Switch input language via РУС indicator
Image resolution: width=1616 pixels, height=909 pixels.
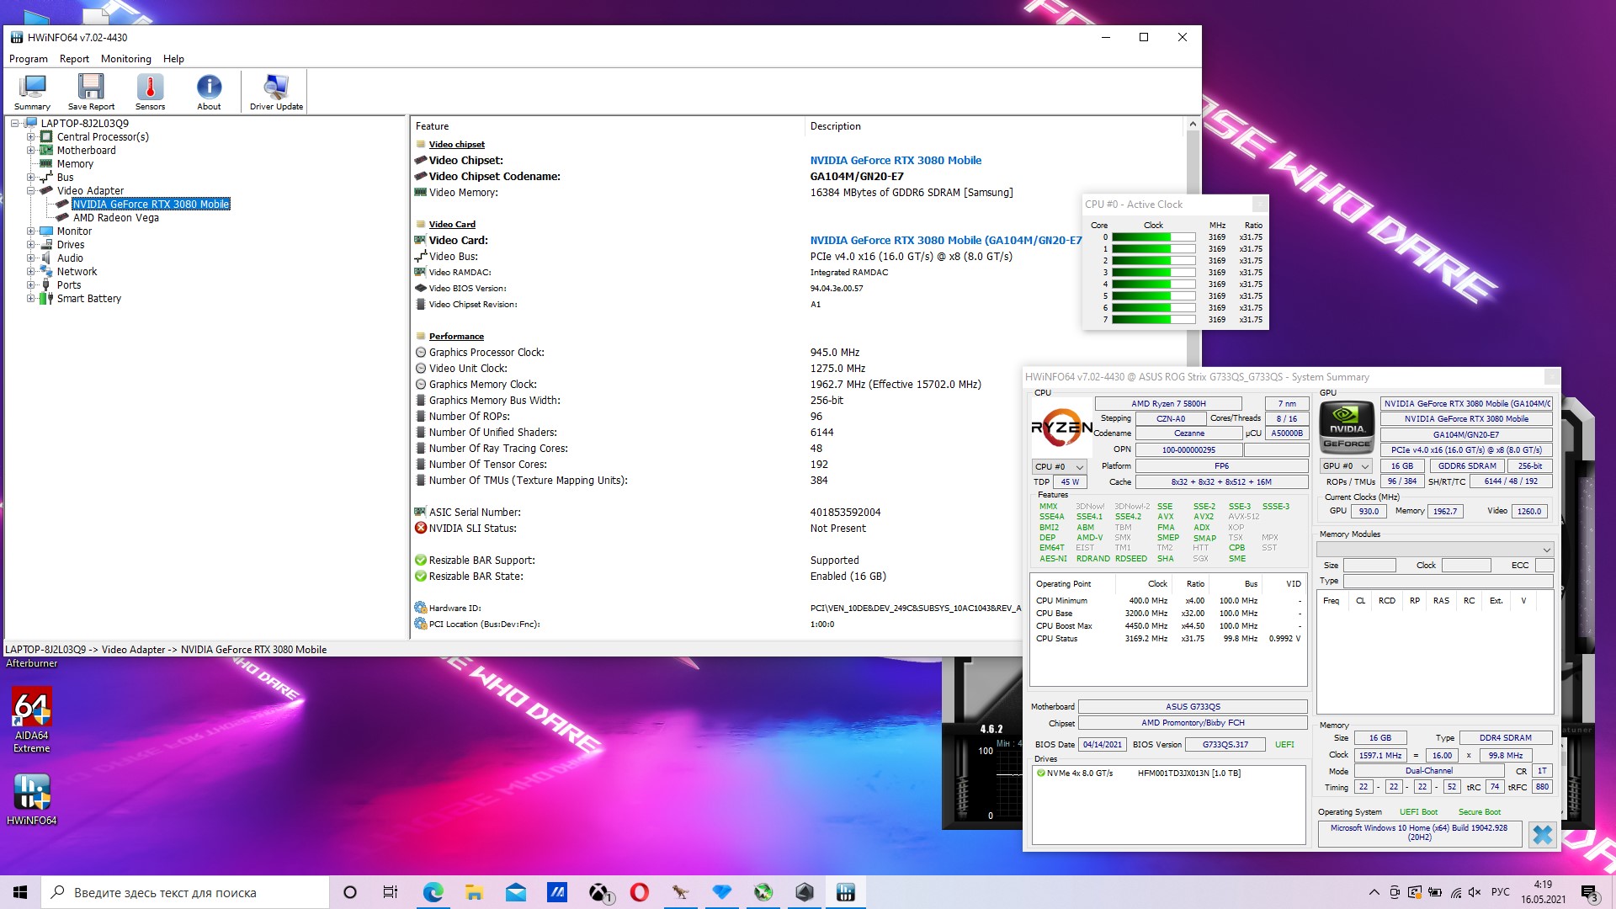pyautogui.click(x=1501, y=892)
